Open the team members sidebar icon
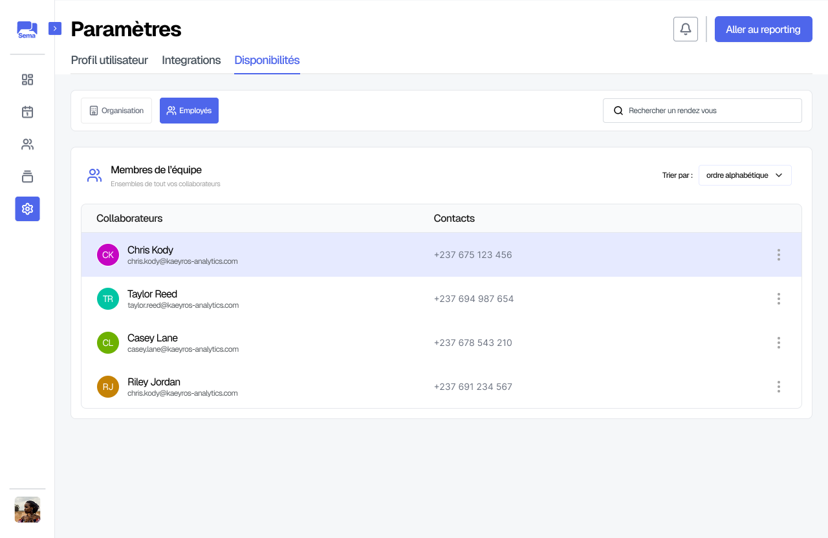The width and height of the screenshot is (828, 538). coord(27,144)
